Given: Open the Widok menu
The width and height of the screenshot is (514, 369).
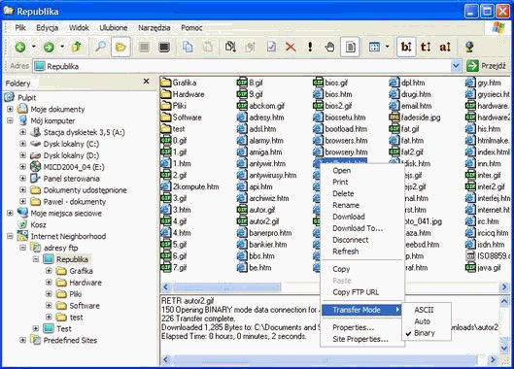Looking at the screenshot, I should [x=79, y=28].
